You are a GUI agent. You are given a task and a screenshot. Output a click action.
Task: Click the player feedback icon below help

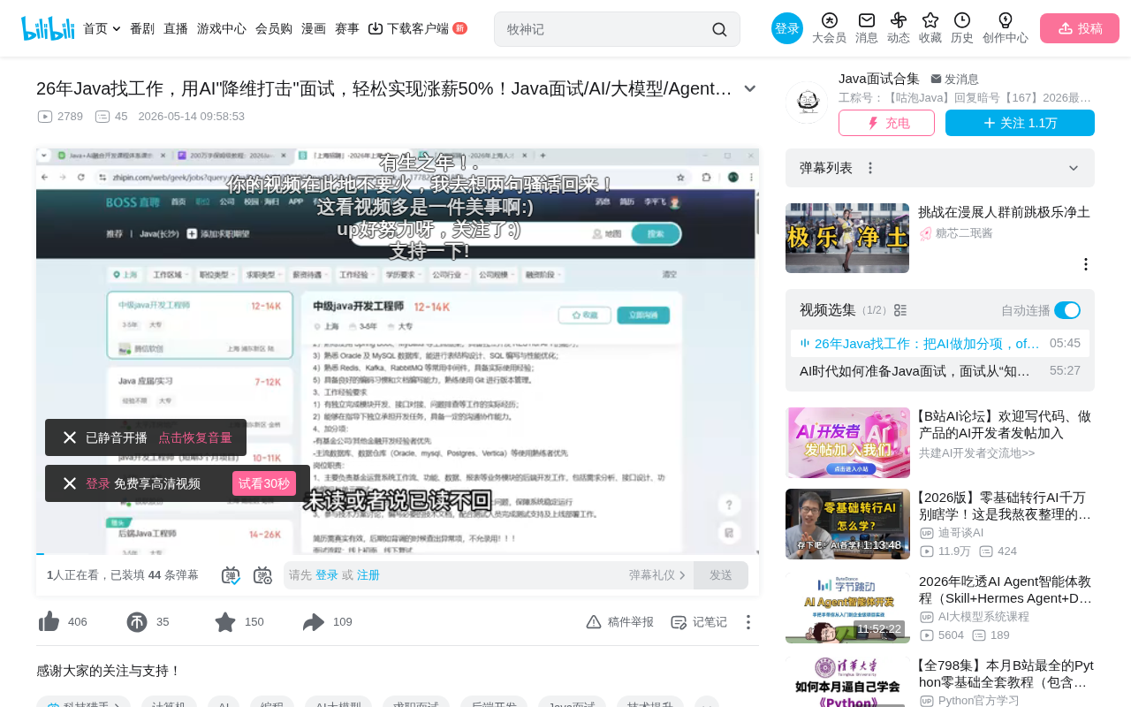(729, 532)
